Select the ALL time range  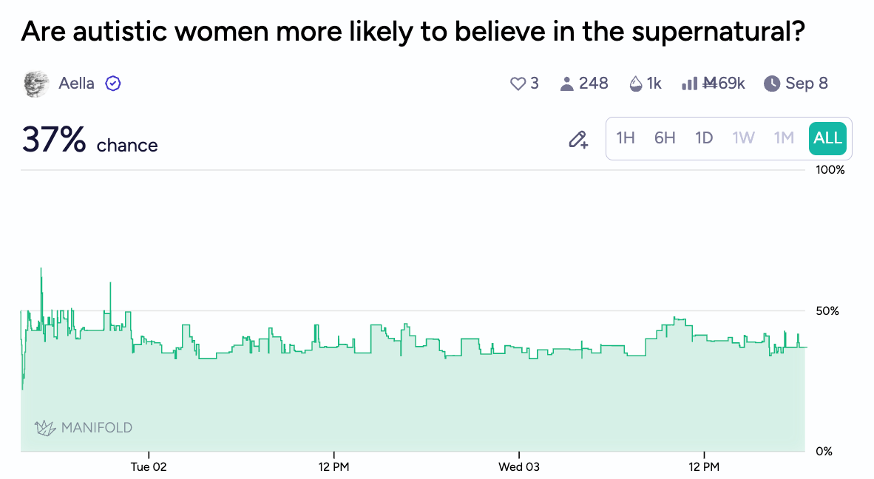(x=827, y=138)
